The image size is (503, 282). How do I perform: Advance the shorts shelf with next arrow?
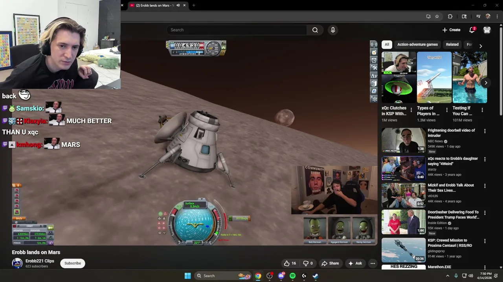coord(486,83)
